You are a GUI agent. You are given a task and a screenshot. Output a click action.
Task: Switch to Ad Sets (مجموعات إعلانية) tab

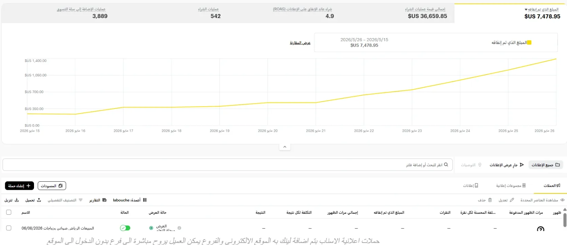coord(511,186)
